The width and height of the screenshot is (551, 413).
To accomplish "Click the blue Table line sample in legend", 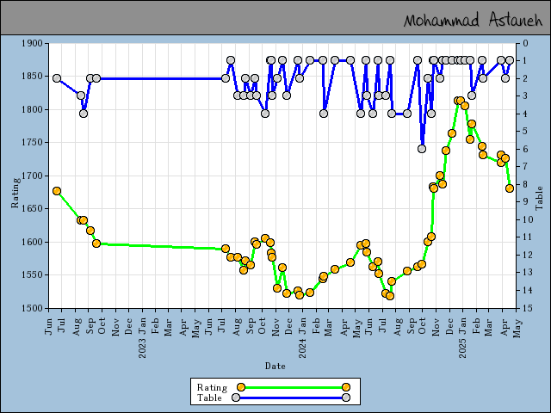I will pos(291,398).
